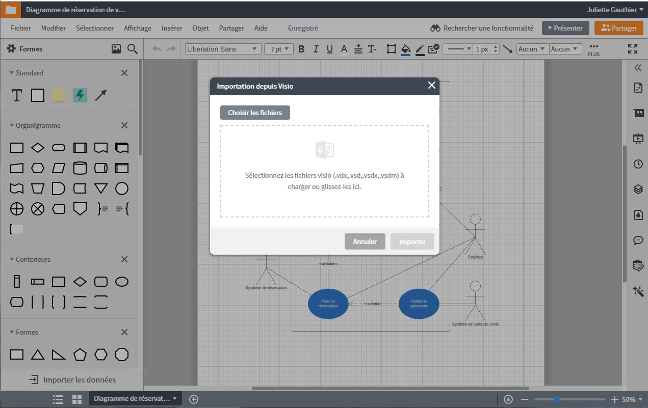Image resolution: width=648 pixels, height=408 pixels.
Task: Open the Liberation Sans font dropdown
Action: point(223,49)
